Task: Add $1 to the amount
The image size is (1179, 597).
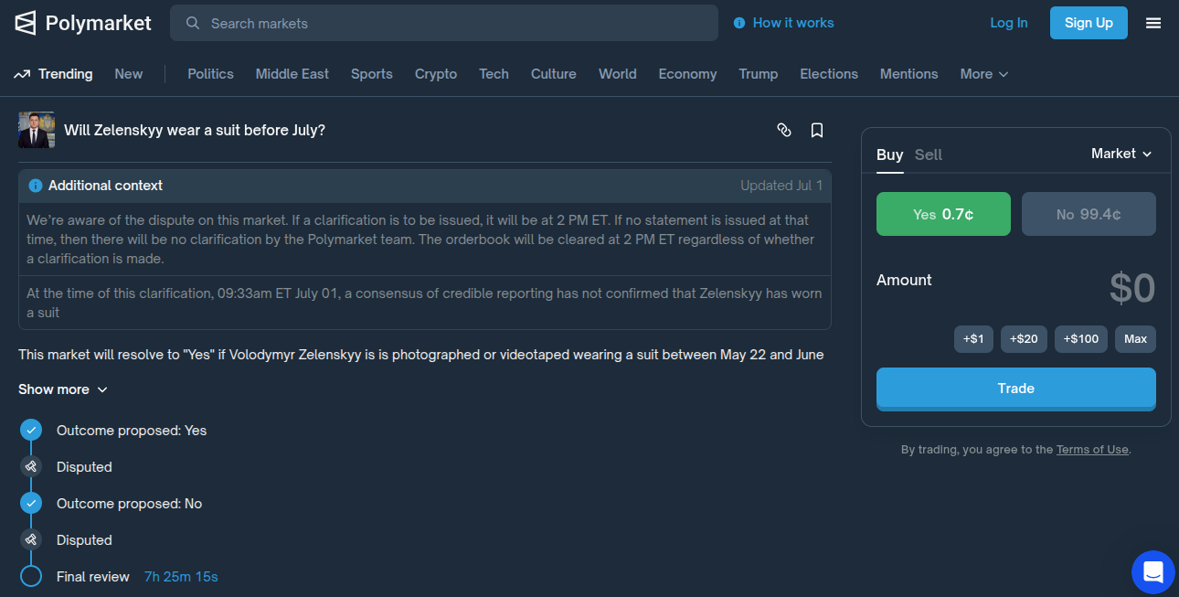Action: [973, 338]
